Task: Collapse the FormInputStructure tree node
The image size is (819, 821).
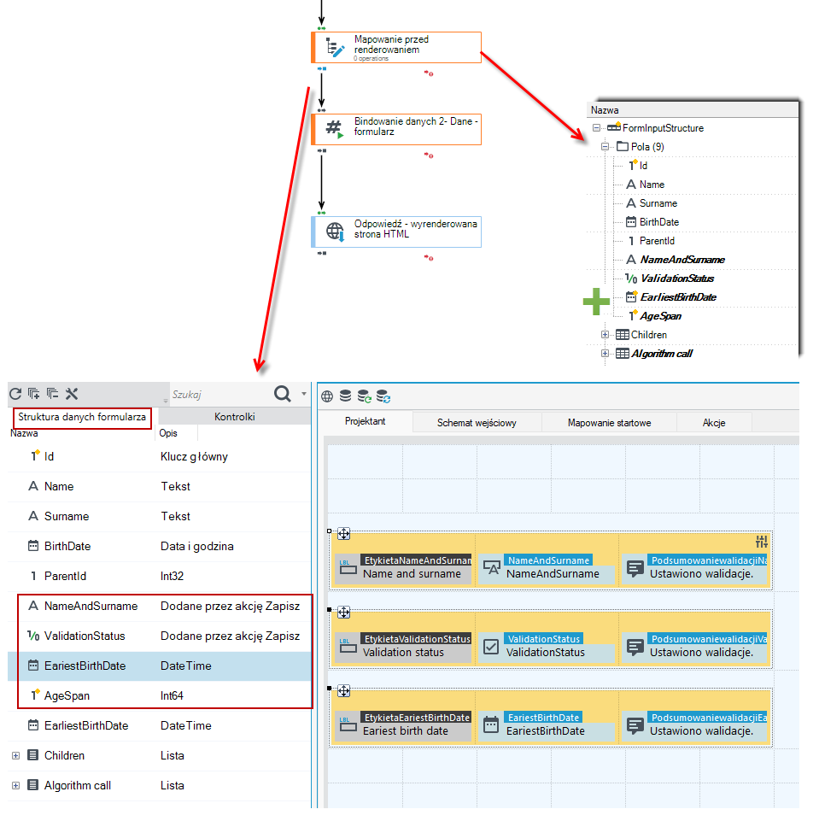Action: 596,128
